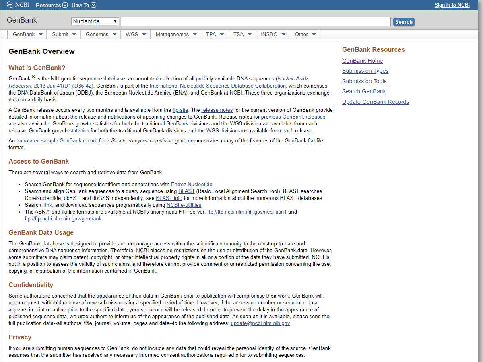The height and width of the screenshot is (362, 483).
Task: Open the annotated sample GenBank record
Action: click(57, 141)
